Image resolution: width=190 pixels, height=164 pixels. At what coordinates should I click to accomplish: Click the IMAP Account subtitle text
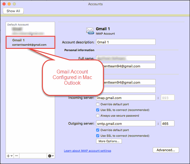point(105,34)
